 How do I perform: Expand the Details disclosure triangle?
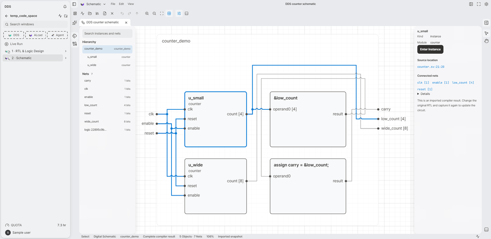pyautogui.click(x=419, y=94)
